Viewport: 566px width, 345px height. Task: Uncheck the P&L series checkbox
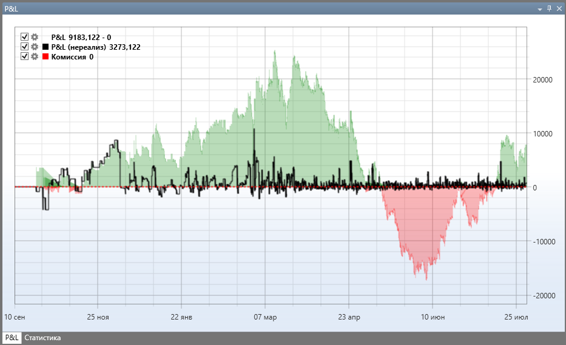click(24, 37)
